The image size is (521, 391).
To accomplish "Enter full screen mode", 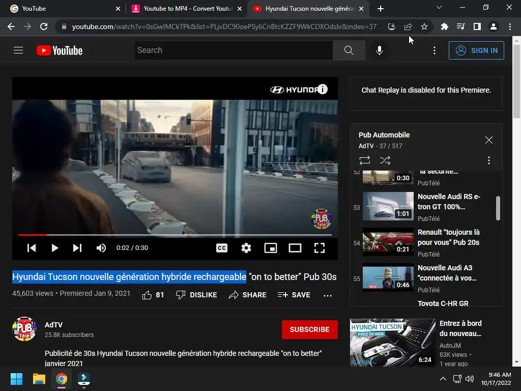I will click(320, 248).
